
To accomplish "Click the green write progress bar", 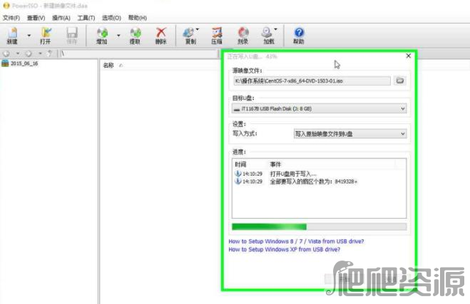I will (320, 227).
